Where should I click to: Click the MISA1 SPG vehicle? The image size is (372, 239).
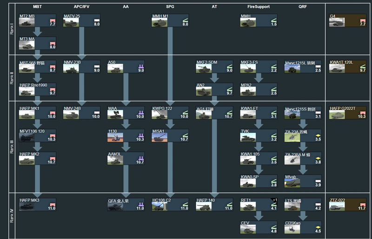[x=170, y=136]
